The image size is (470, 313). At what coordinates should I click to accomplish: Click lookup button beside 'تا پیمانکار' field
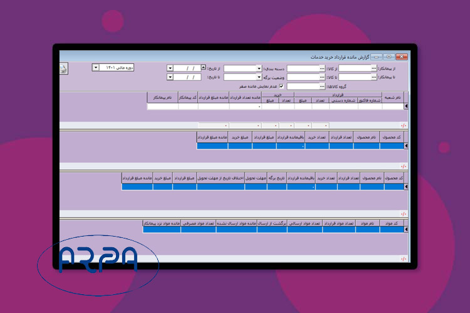[x=375, y=77]
